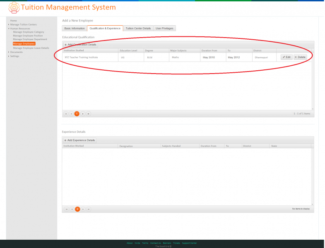Open Contact Us footer link

pyautogui.click(x=155, y=243)
